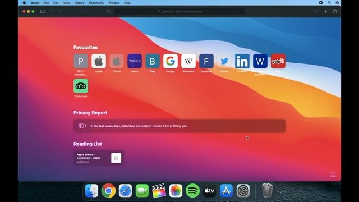359x202 pixels.
Task: Open the File menu
Action: coord(47,3)
